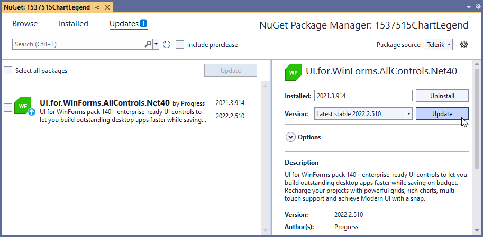Click the WF logo in the details pane
Viewport: 483px width, 237px height.
pyautogui.click(x=293, y=72)
